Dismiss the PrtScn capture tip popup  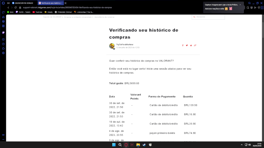click(240, 5)
